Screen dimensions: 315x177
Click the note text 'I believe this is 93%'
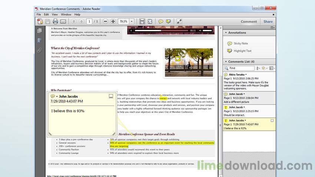pos(68,111)
